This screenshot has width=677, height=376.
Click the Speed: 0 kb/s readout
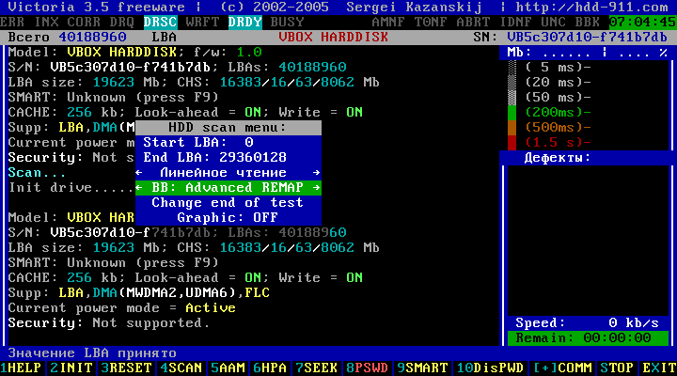click(x=587, y=323)
